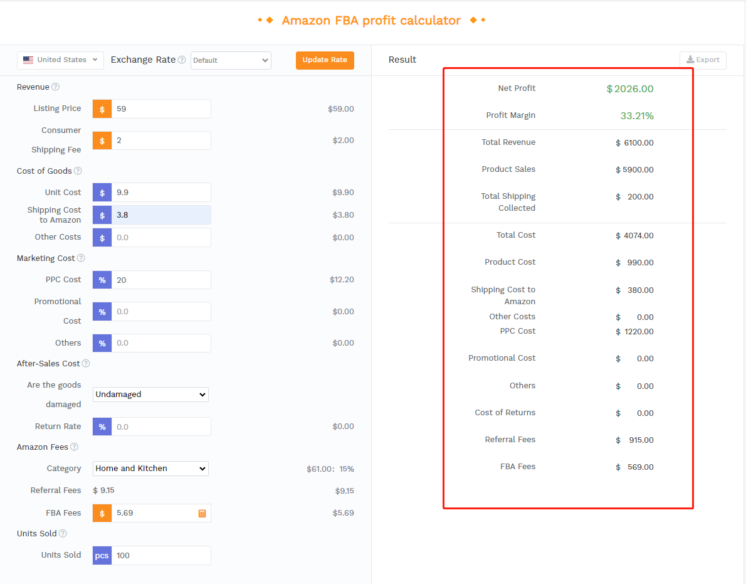Click the FBA Fees input field
This screenshot has width=746, height=584.
pyautogui.click(x=161, y=513)
